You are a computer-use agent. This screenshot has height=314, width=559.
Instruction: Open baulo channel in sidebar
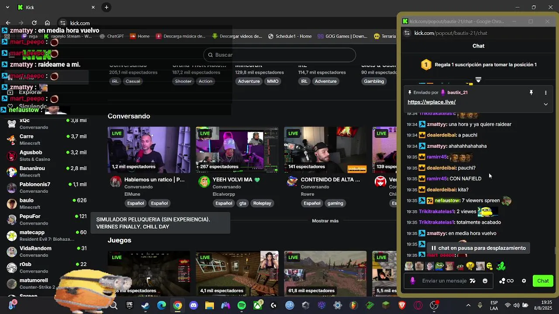point(47,204)
